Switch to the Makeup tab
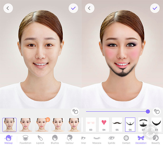Viewport: 163px width, 145px height. 8,139
